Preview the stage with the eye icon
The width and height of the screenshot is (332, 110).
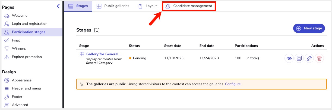[x=289, y=58]
